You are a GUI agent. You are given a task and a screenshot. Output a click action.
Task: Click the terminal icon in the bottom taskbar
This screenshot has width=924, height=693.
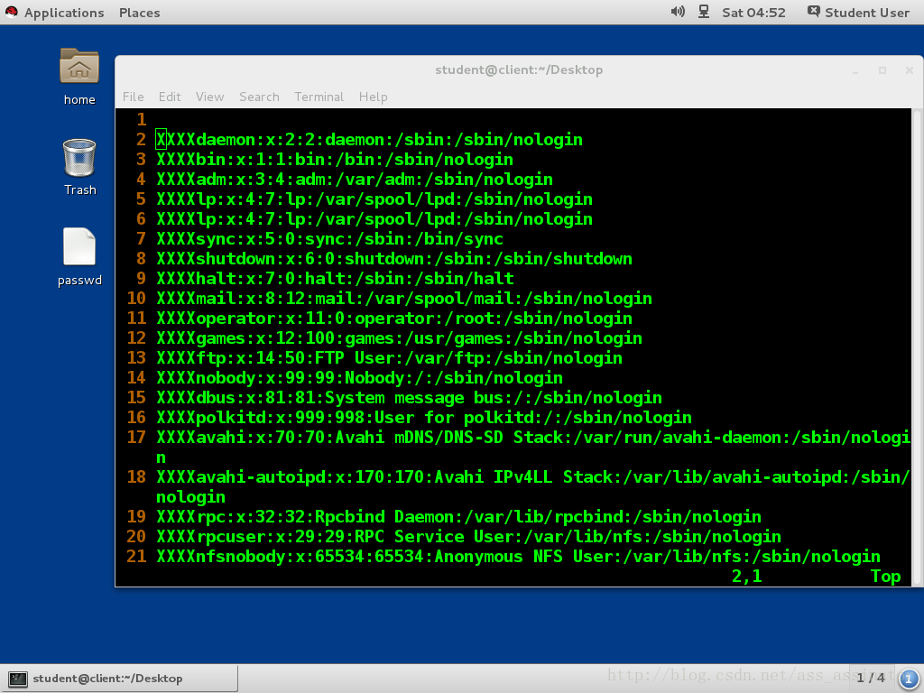click(x=18, y=679)
